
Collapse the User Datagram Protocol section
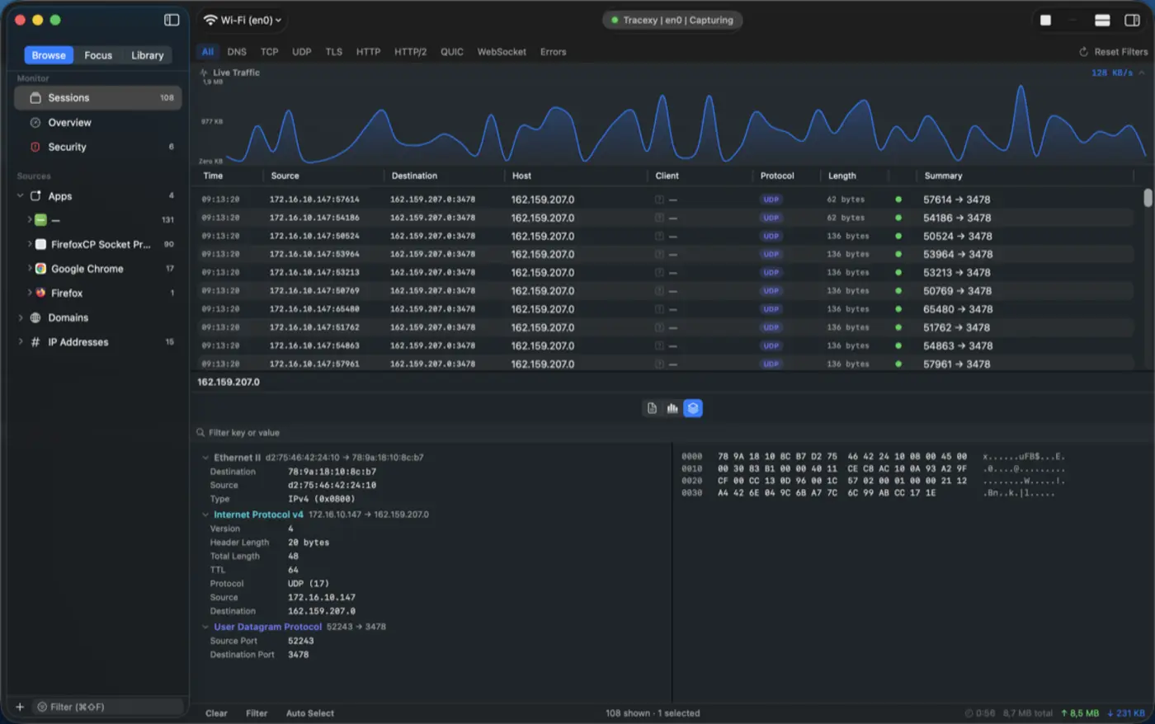(x=205, y=627)
